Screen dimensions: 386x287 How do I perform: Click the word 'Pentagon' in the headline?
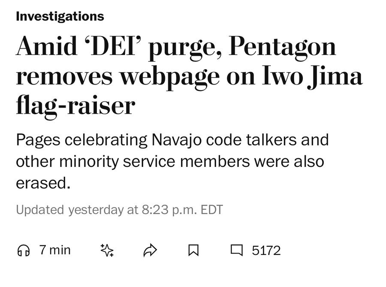point(282,47)
